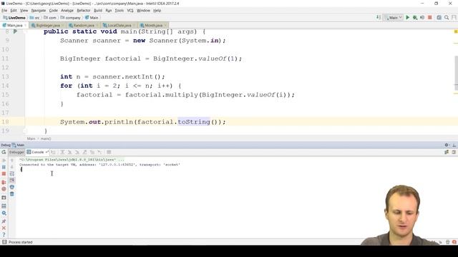Toggle tool window bars icon in status bar
458x257 pixels.
point(4,242)
